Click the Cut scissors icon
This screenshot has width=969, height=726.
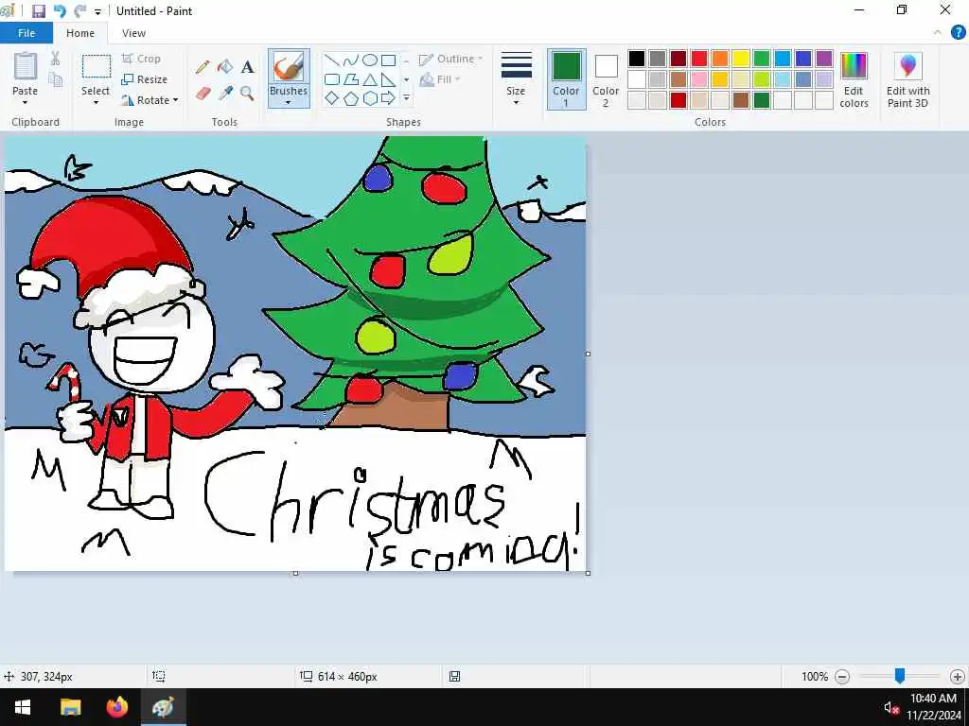coord(55,58)
